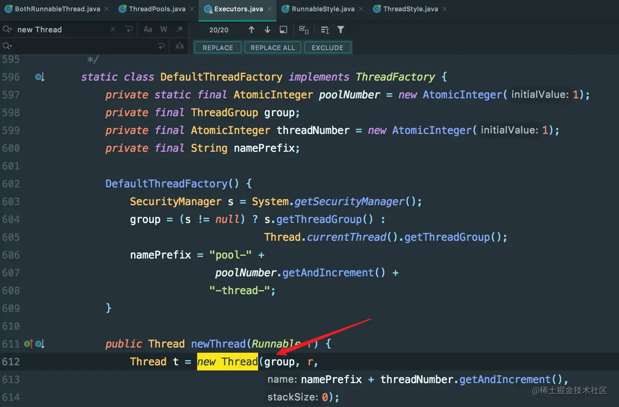Image resolution: width=619 pixels, height=407 pixels.
Task: Go to previous occurrence with up arrow
Action: (x=252, y=30)
